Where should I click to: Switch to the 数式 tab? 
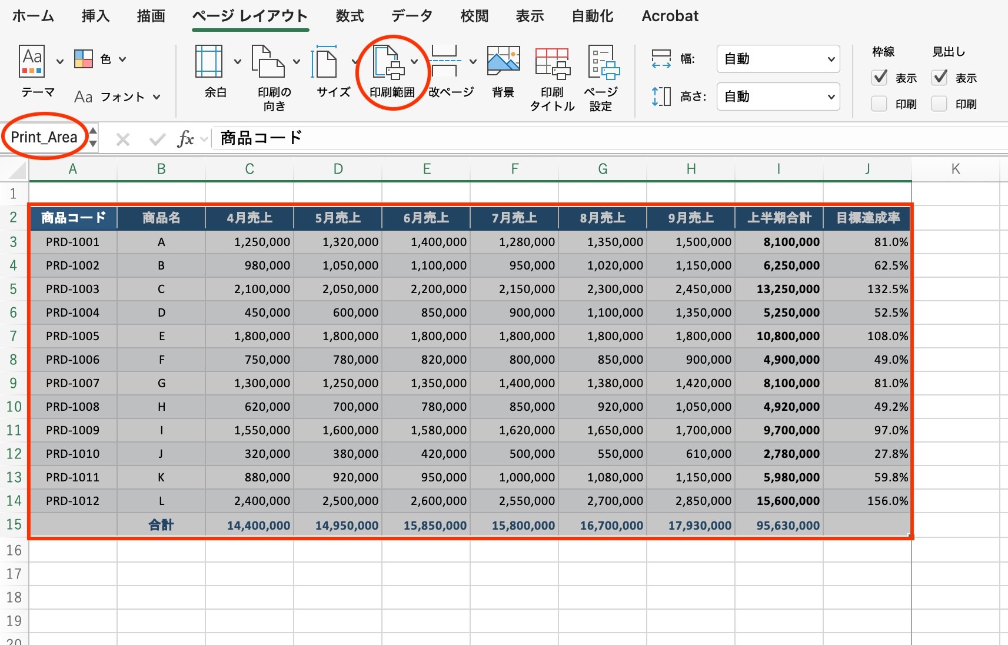point(350,16)
